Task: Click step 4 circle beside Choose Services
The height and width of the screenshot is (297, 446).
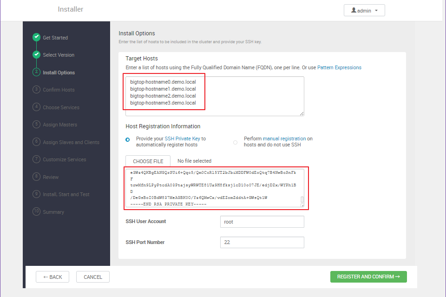Action: click(36, 107)
